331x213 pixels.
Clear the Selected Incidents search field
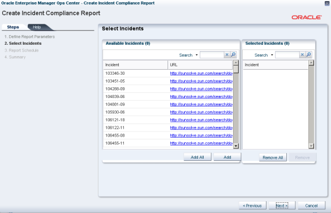point(302,55)
